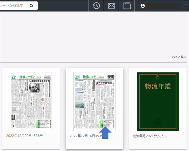This screenshot has height=151, width=189.
Task: Select the title 物流年鑑2021サンプル
Action: 150,136
